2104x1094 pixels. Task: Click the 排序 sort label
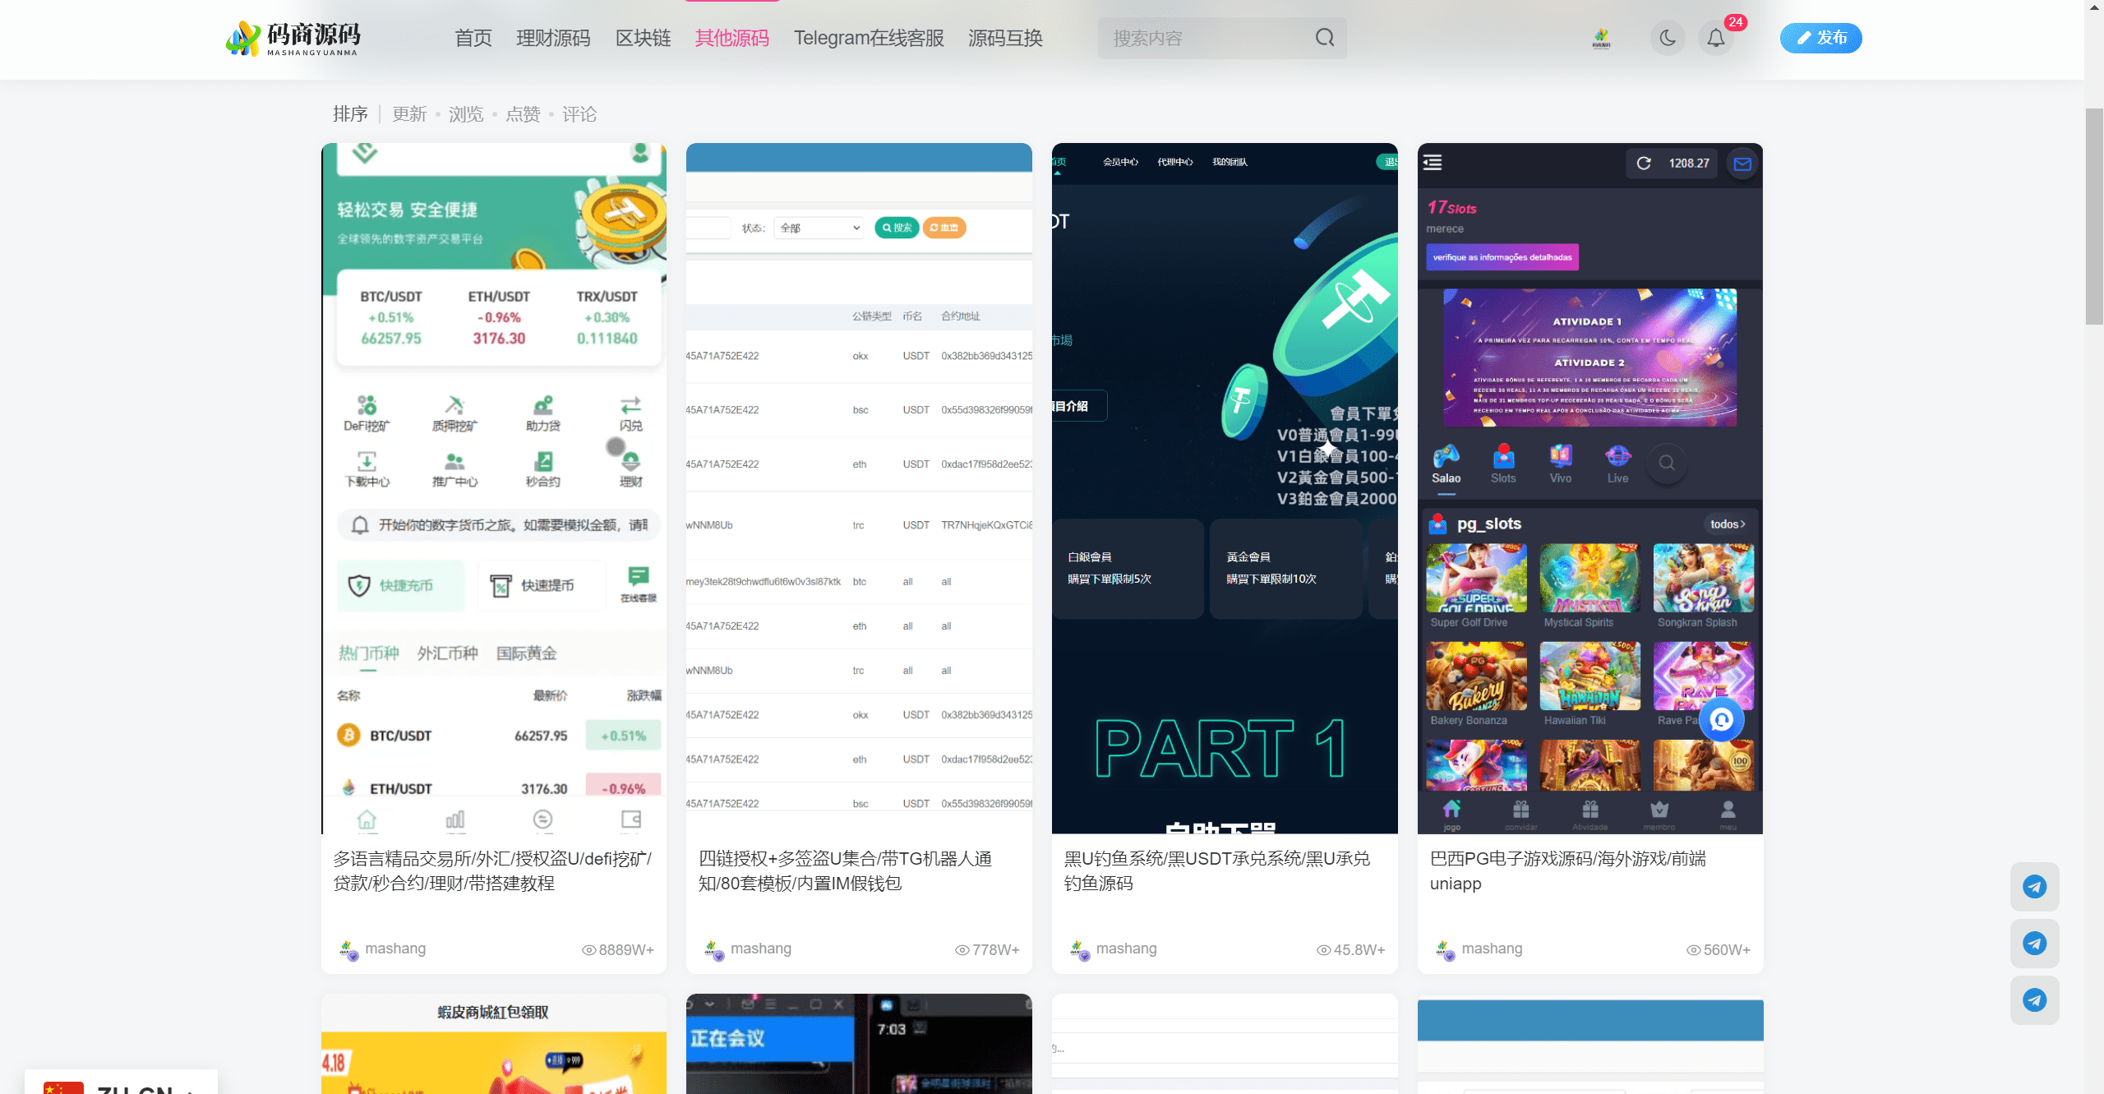click(350, 114)
